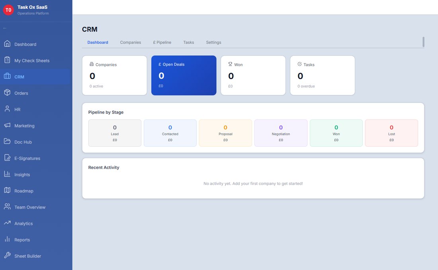The height and width of the screenshot is (270, 438).
Task: Select the CRM sidebar item
Action: 35,77
